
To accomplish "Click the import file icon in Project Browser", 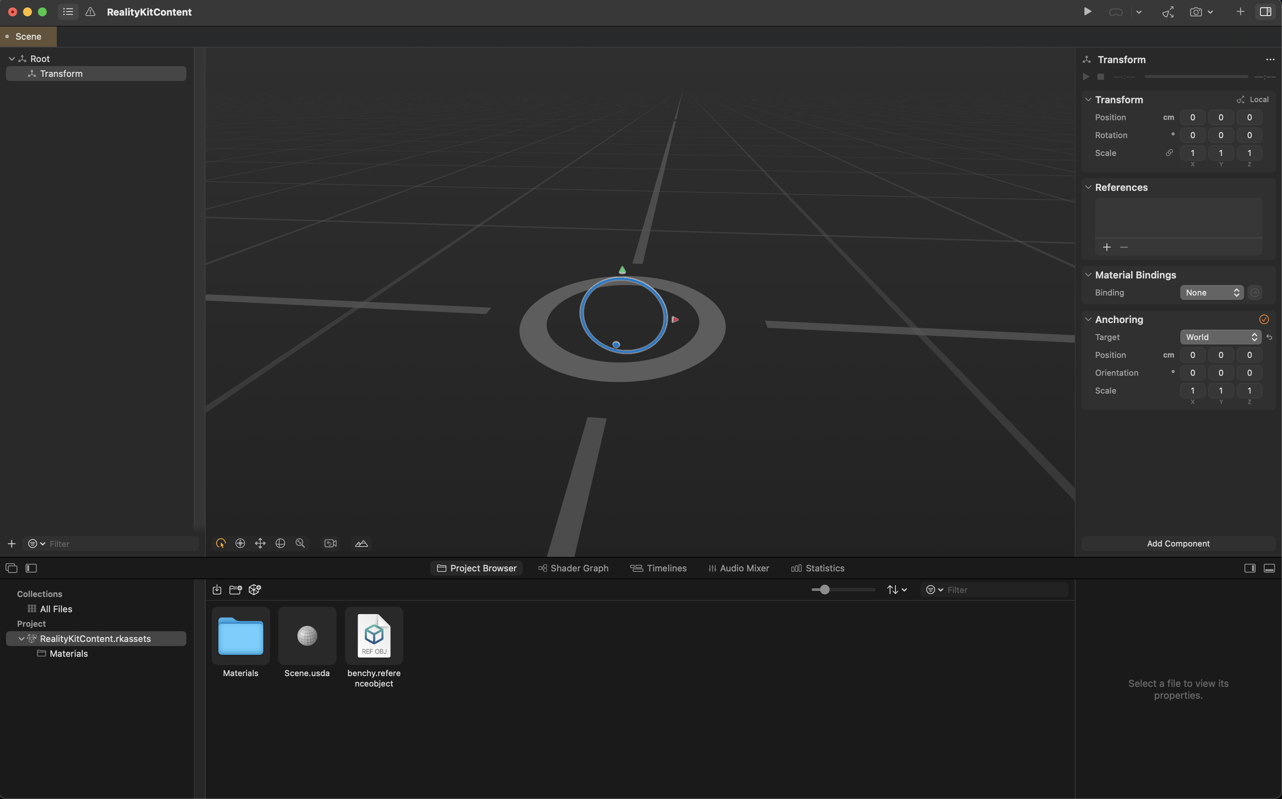I will coord(217,590).
